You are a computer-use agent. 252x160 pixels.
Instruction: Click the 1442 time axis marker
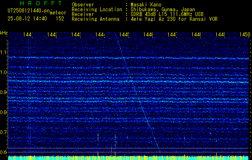[52, 34]
